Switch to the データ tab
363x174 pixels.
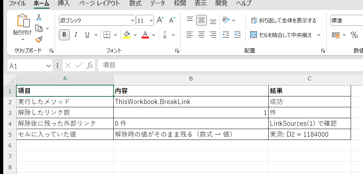158,3
